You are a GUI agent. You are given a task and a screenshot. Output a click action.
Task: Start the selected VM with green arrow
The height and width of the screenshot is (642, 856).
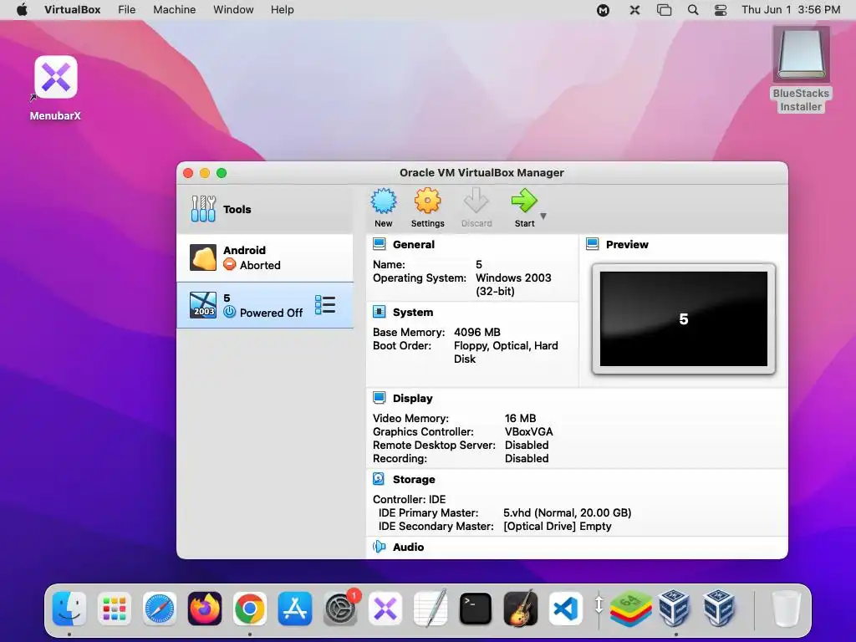point(524,201)
